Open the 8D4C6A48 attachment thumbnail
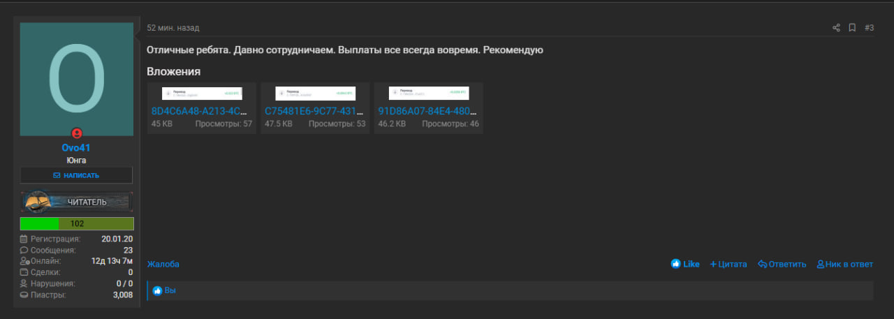Image resolution: width=894 pixels, height=319 pixels. pyautogui.click(x=202, y=94)
